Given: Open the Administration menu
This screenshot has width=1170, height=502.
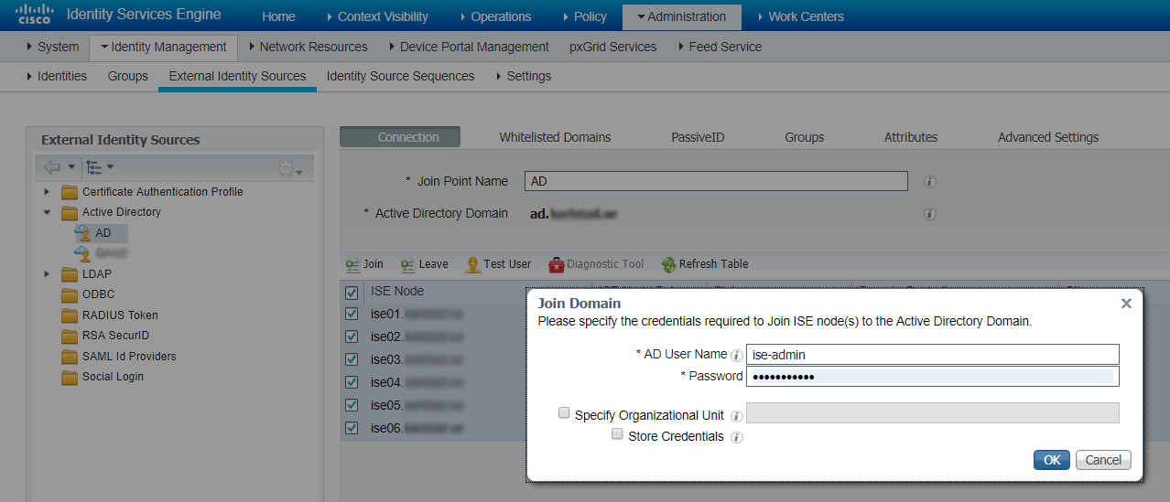Looking at the screenshot, I should (x=681, y=16).
